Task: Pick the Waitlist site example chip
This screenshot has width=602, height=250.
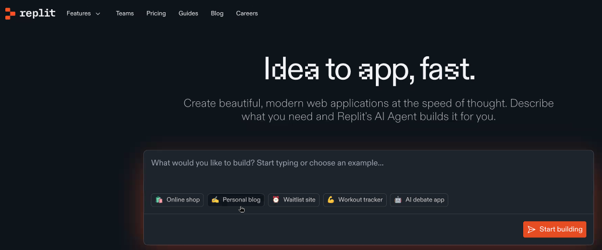Action: pos(293,200)
